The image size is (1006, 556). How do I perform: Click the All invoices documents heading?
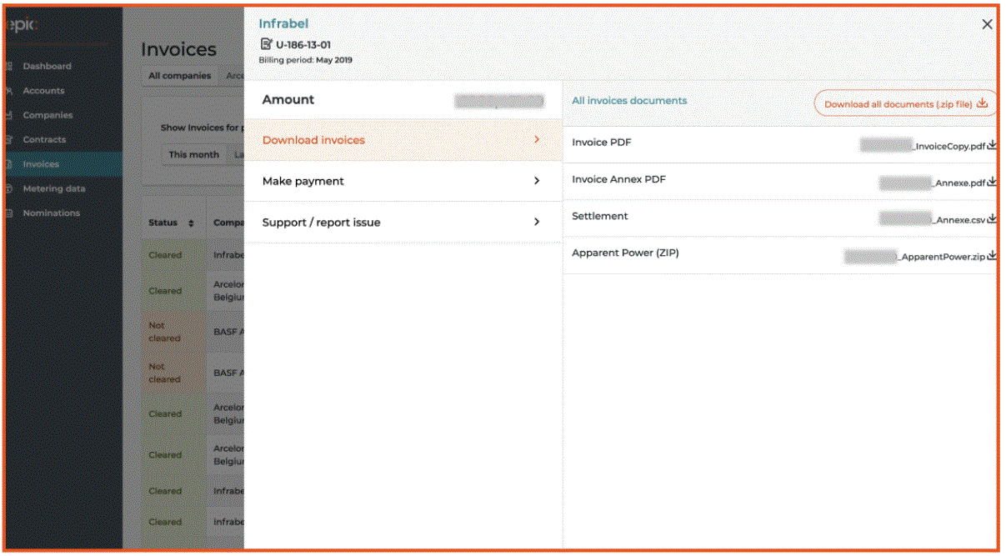(x=629, y=101)
